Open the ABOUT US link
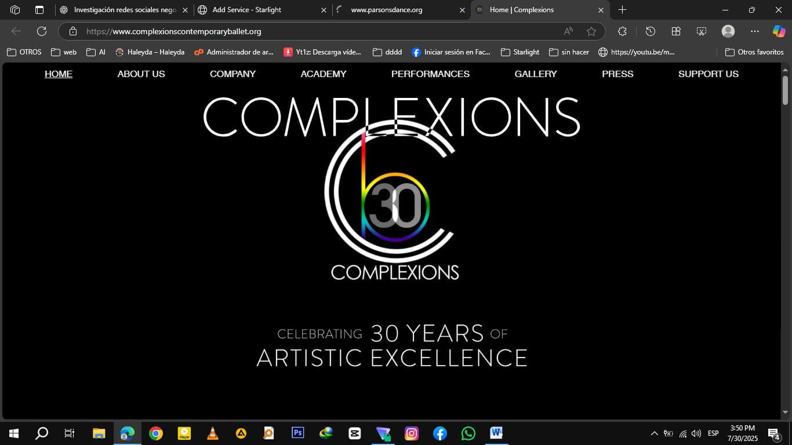The height and width of the screenshot is (445, 792). pos(141,74)
